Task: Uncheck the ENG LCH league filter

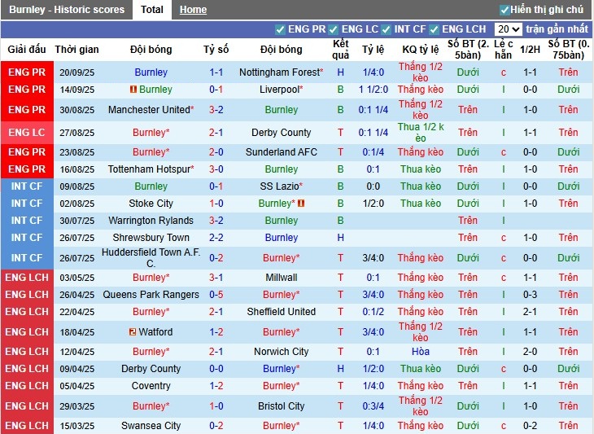Action: [435, 29]
